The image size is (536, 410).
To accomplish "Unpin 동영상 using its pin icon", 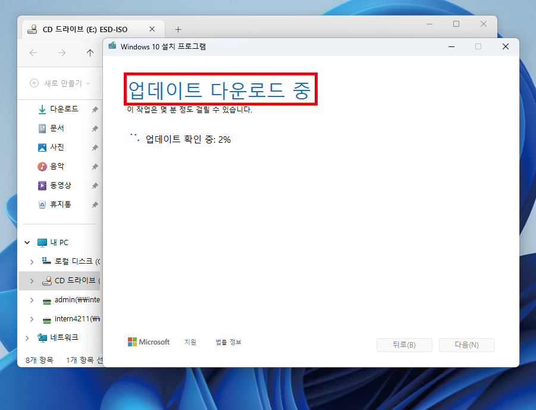I will tap(95, 186).
